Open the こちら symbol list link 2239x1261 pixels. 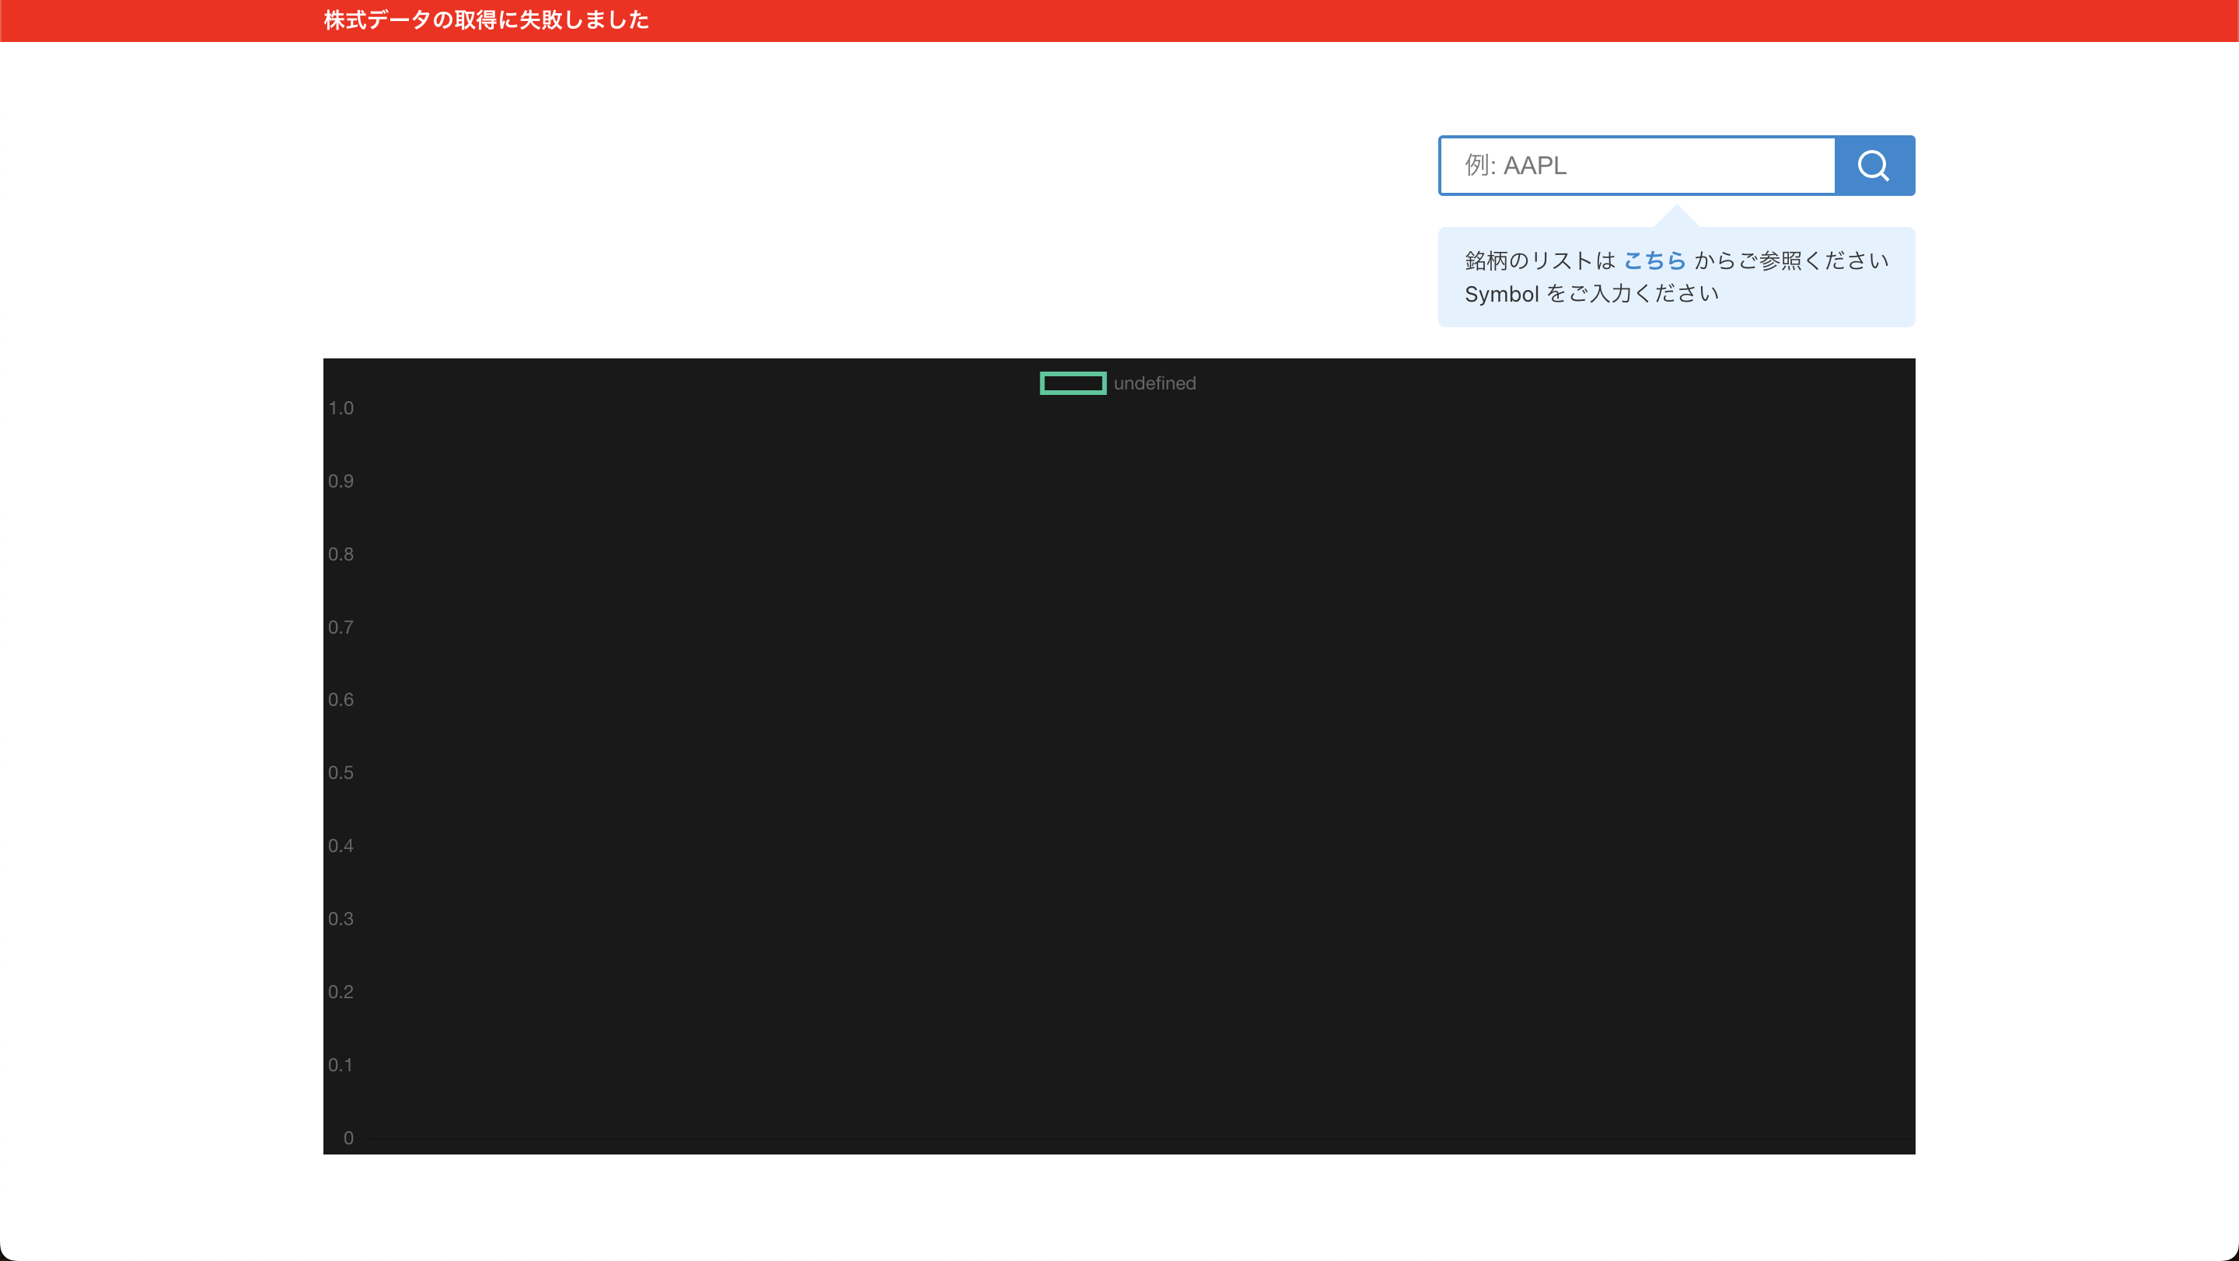click(1655, 260)
